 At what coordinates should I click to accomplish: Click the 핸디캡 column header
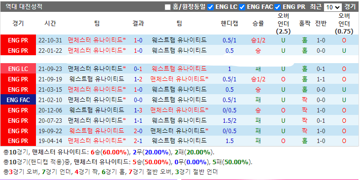pyautogui.click(x=229, y=23)
